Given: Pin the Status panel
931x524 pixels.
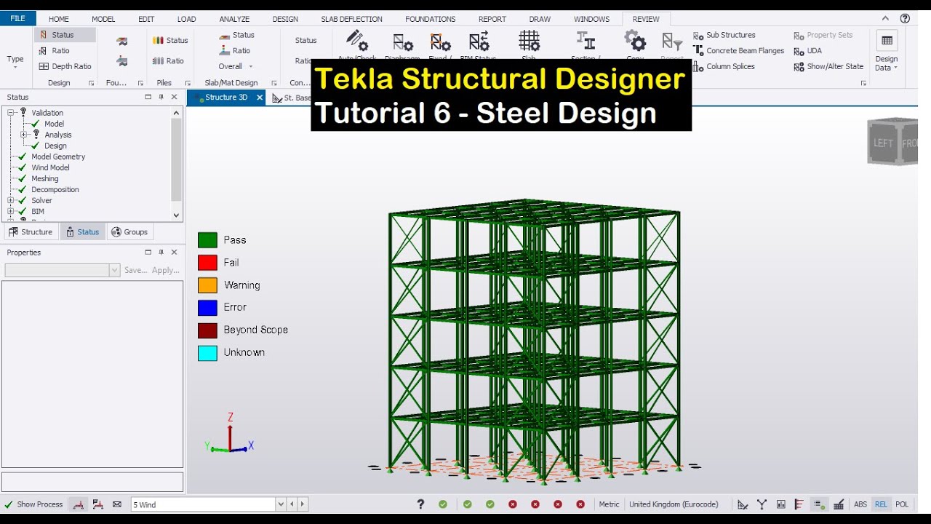Looking at the screenshot, I should [x=161, y=98].
